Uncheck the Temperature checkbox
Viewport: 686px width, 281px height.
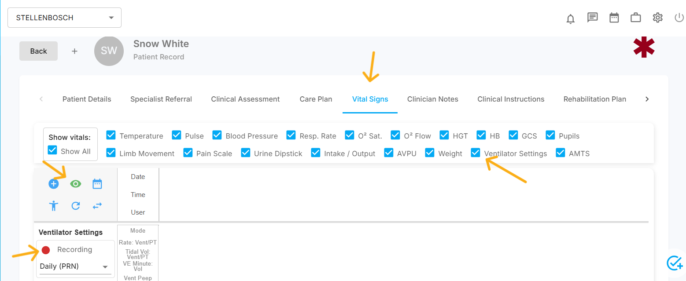click(x=111, y=135)
